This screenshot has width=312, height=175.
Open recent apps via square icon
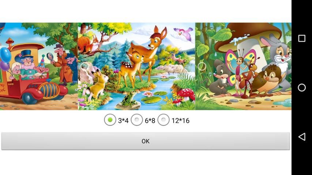click(302, 38)
